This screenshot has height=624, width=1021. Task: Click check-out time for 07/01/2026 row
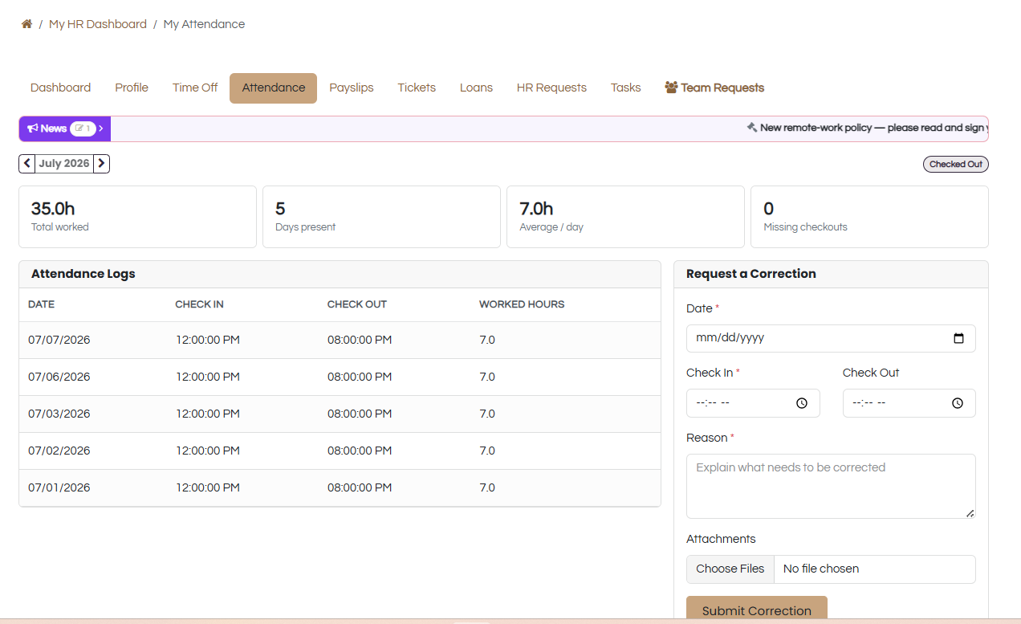coord(360,487)
